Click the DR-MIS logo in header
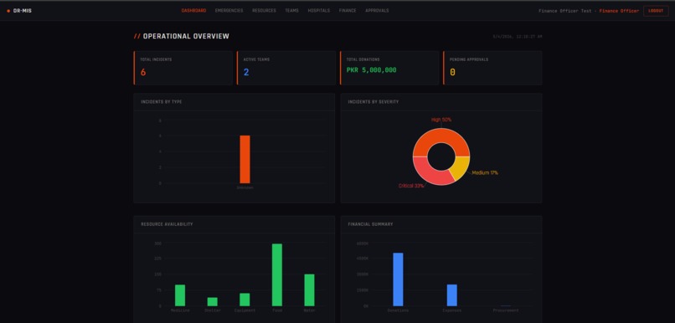Image resolution: width=675 pixels, height=323 pixels. 19,11
